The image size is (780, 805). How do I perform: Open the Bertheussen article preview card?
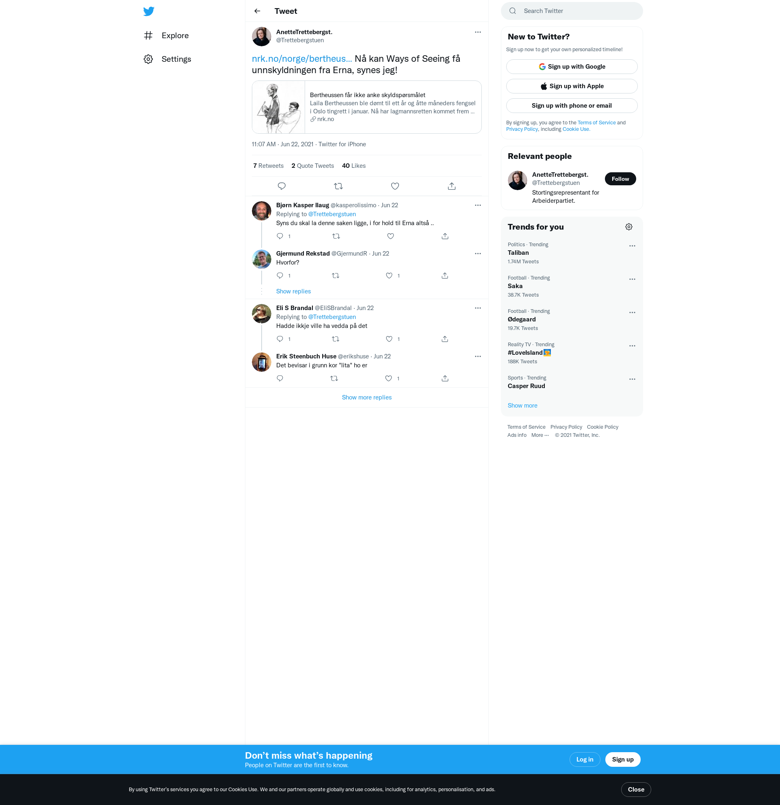tap(366, 107)
